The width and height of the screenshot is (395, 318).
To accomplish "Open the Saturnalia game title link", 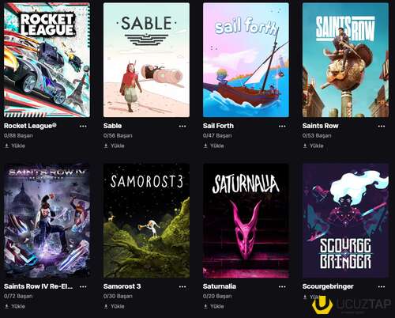I will tap(220, 286).
